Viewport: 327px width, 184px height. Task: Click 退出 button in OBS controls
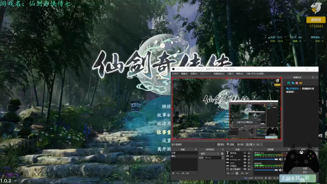[305, 172]
